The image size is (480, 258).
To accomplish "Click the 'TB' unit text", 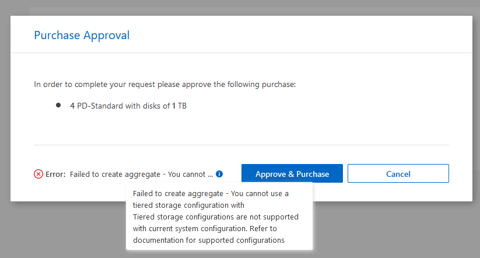I will click(182, 106).
